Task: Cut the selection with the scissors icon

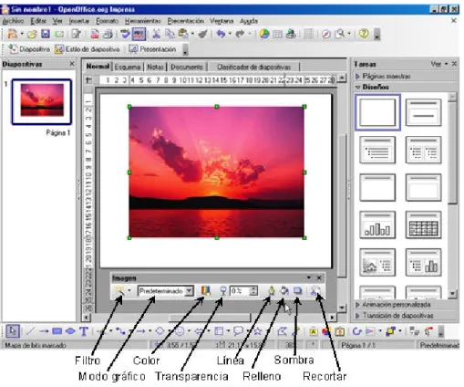Action: (156, 34)
